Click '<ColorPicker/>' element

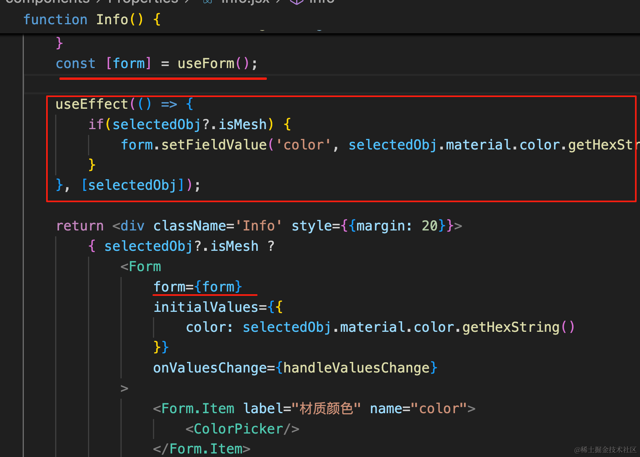click(x=243, y=429)
